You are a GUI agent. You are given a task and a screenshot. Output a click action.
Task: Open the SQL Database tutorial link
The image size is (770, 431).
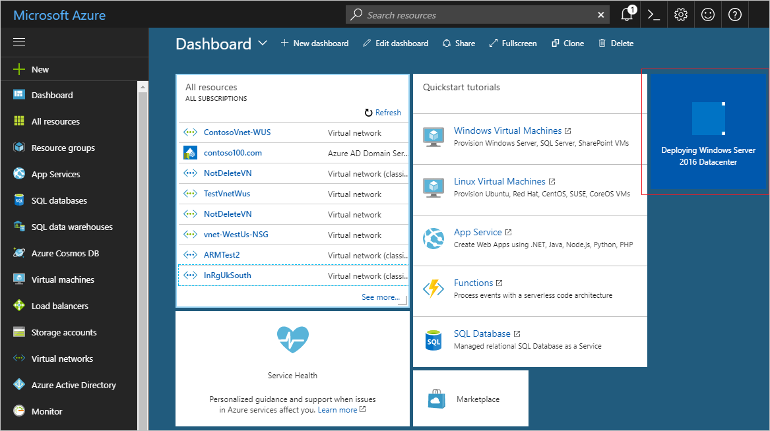[482, 333]
